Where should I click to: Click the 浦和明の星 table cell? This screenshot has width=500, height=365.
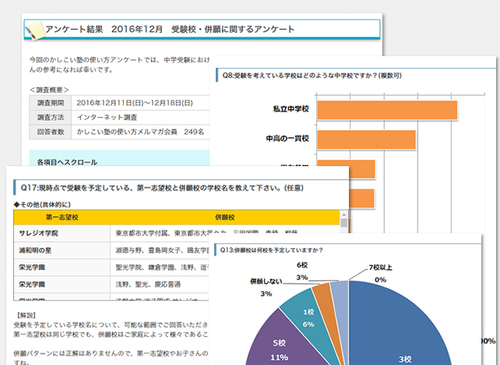(x=62, y=250)
